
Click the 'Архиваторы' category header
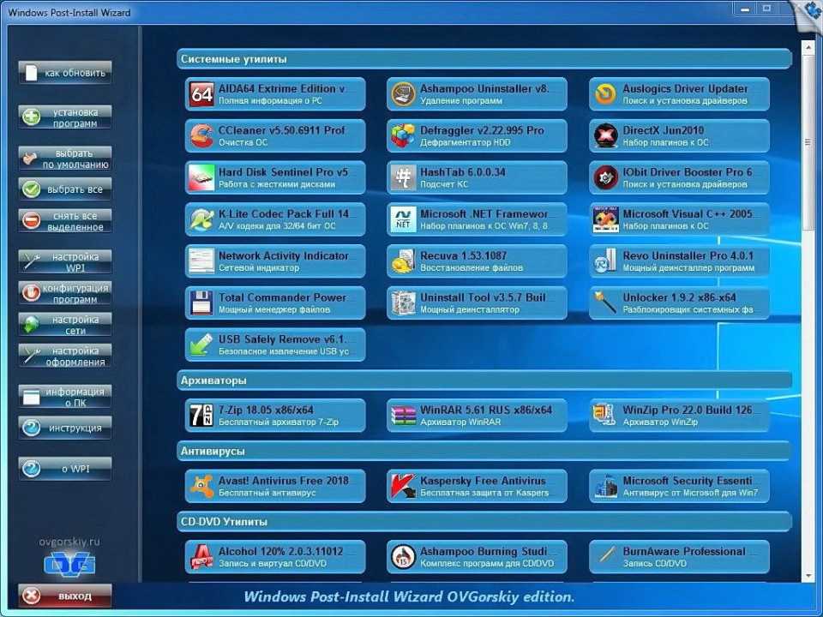[x=484, y=380]
